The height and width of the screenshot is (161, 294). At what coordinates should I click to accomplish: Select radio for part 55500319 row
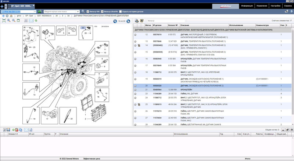135,79
